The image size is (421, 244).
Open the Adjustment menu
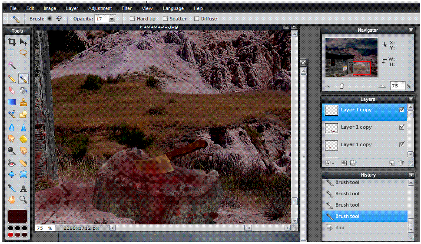click(x=100, y=8)
